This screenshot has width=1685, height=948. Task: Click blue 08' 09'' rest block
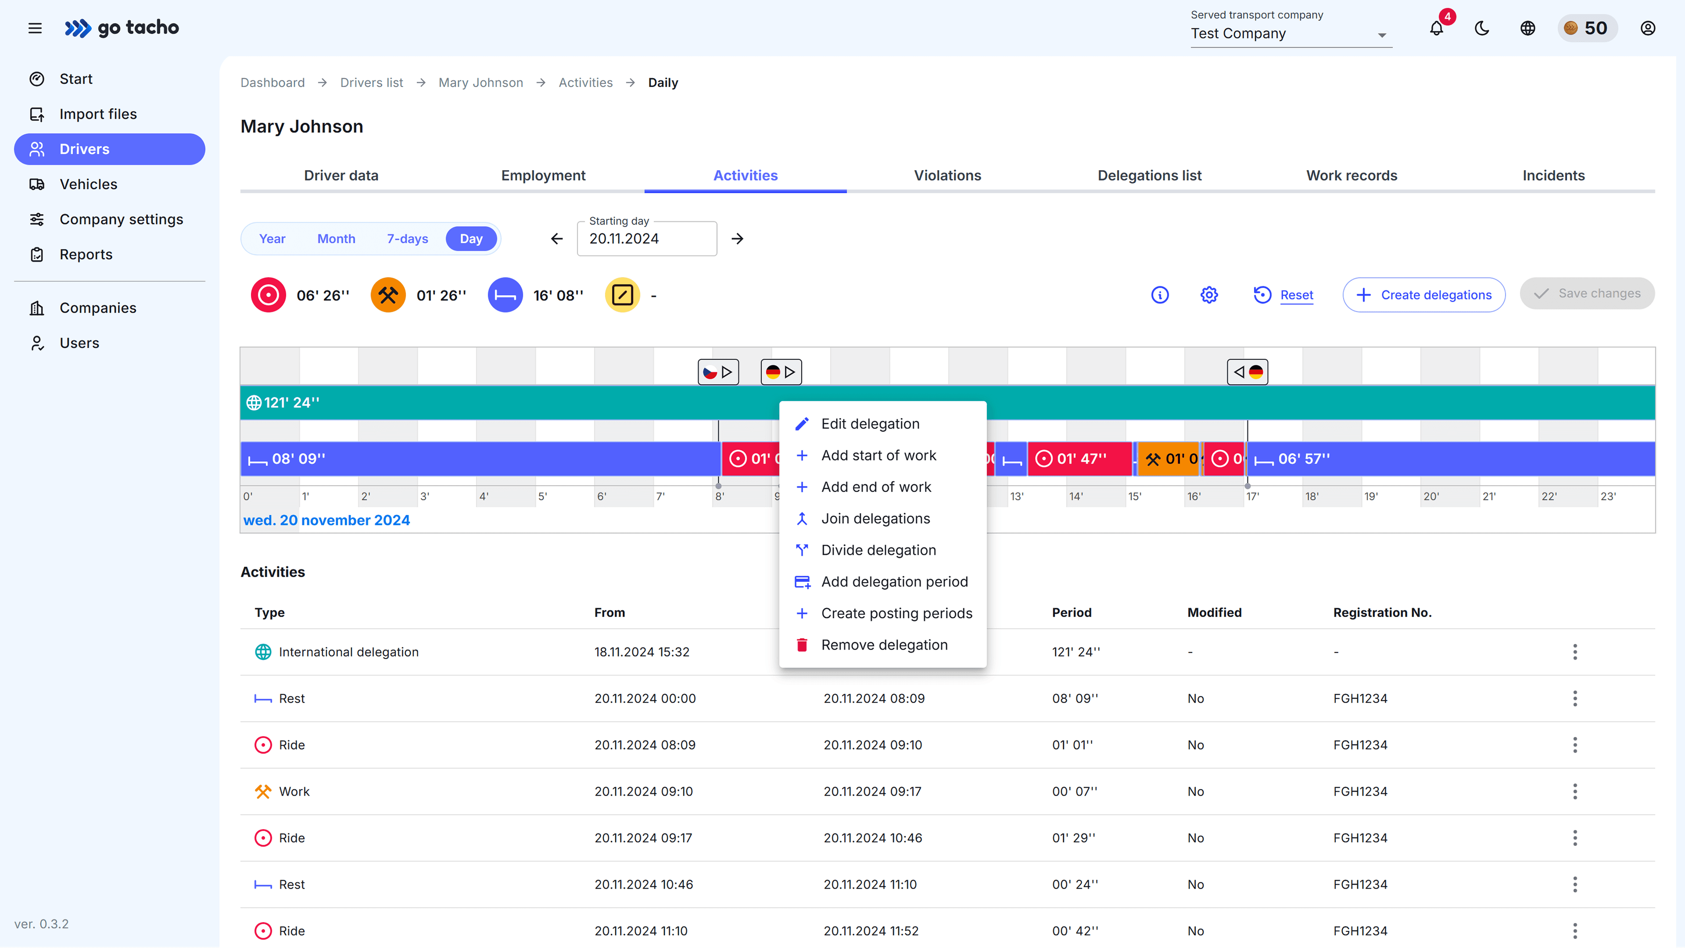coord(481,460)
